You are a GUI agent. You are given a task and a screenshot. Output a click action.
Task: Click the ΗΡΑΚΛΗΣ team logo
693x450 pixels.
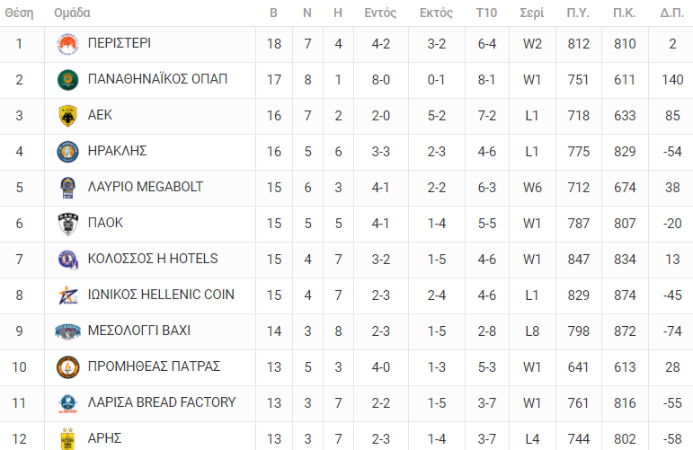coord(67,152)
